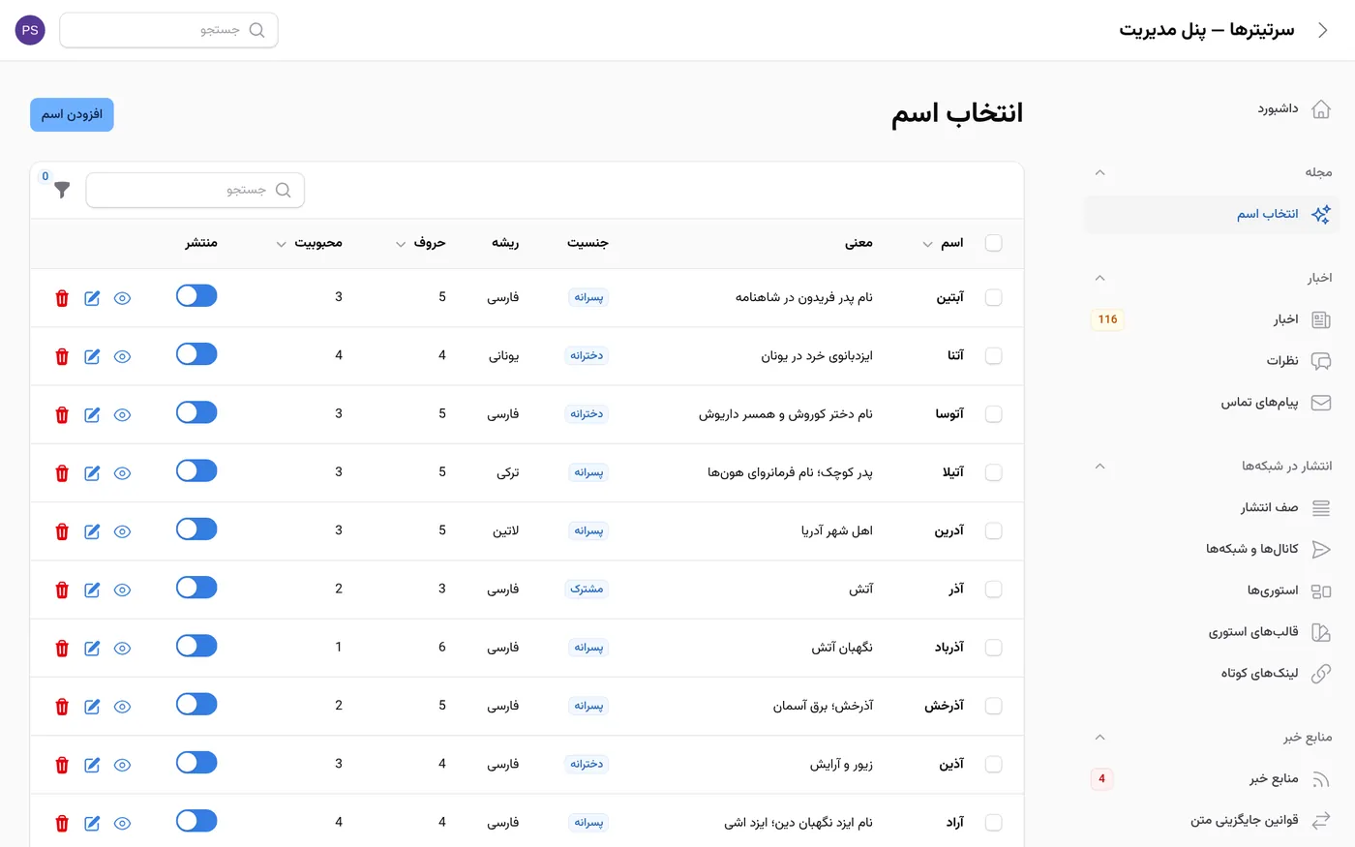The image size is (1355, 847).
Task: Toggle the published switch for آذرباد
Action: tap(196, 646)
